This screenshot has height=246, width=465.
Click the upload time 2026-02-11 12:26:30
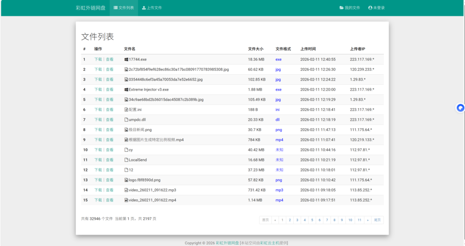[x=318, y=70]
